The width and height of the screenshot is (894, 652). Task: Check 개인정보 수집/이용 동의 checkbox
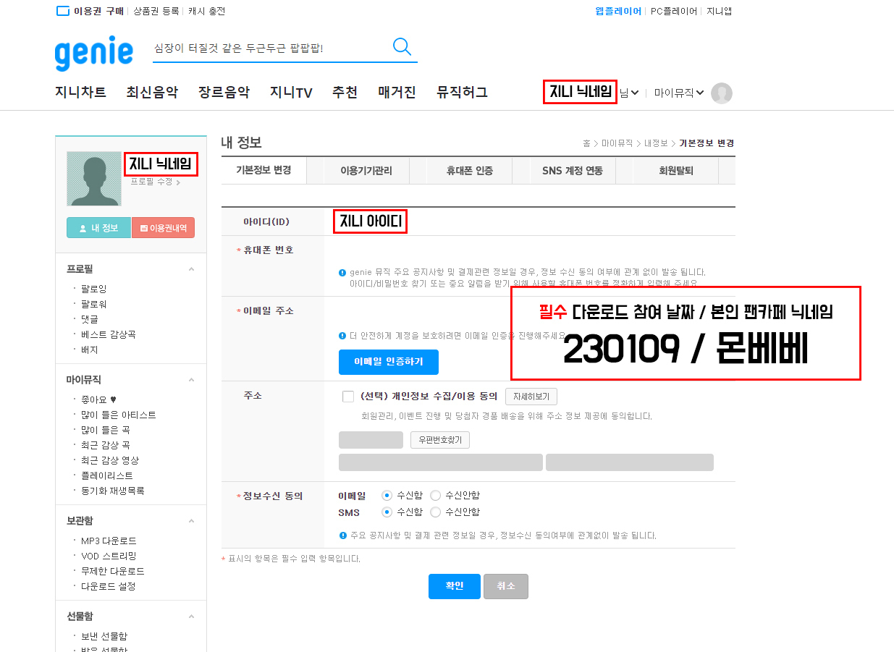click(348, 397)
